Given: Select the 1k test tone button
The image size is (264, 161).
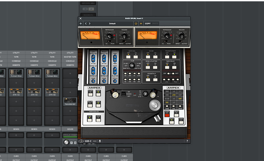Looking at the screenshot, I should click(134, 74).
